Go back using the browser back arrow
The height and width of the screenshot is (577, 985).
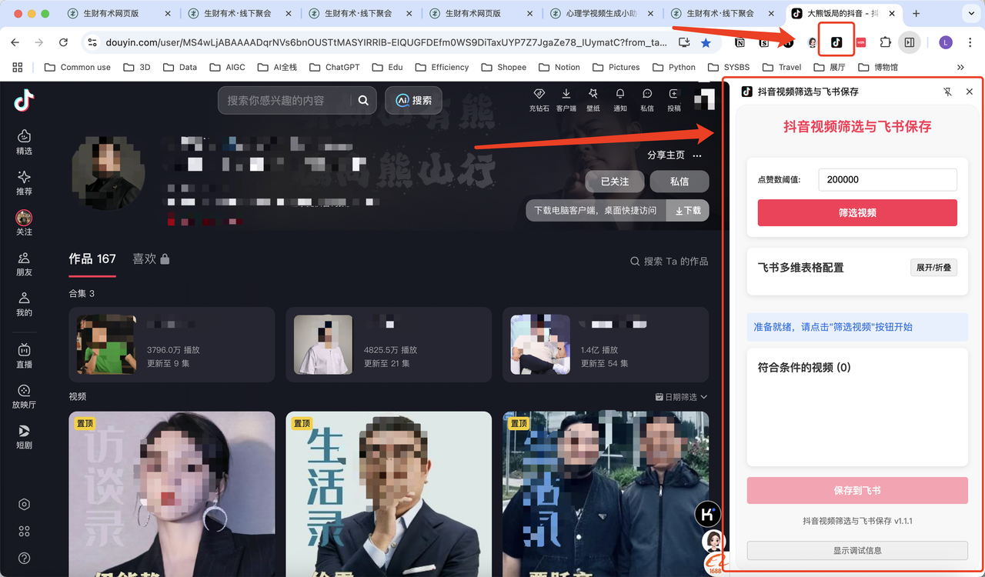pyautogui.click(x=15, y=43)
